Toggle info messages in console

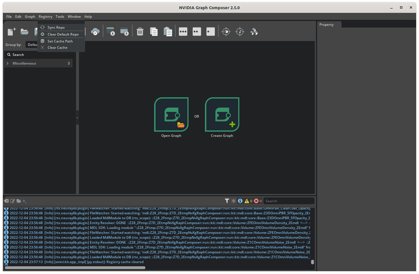click(x=240, y=201)
